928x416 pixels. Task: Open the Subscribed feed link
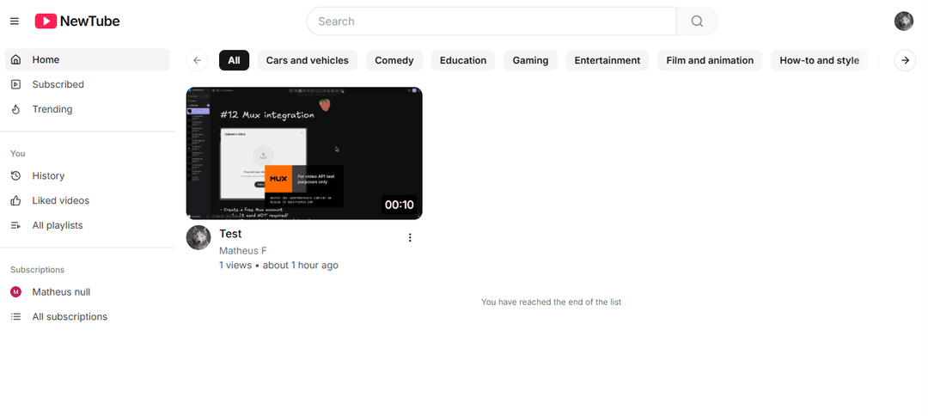87,84
